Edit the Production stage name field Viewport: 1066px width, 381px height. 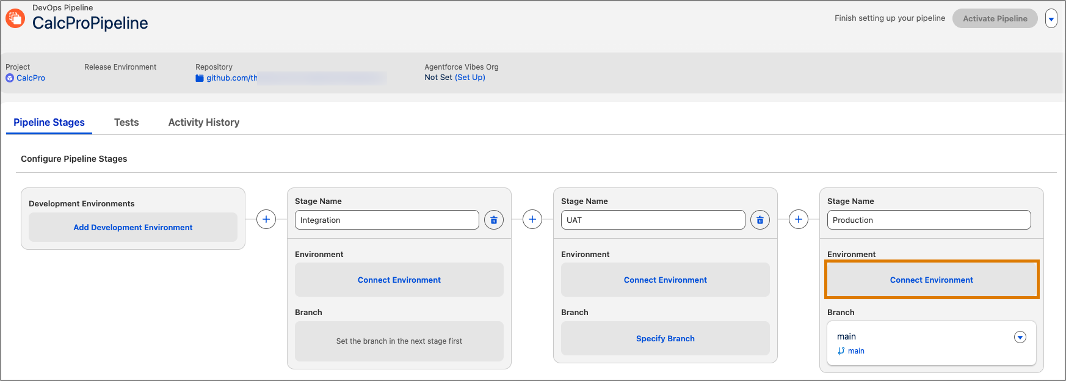click(x=929, y=220)
